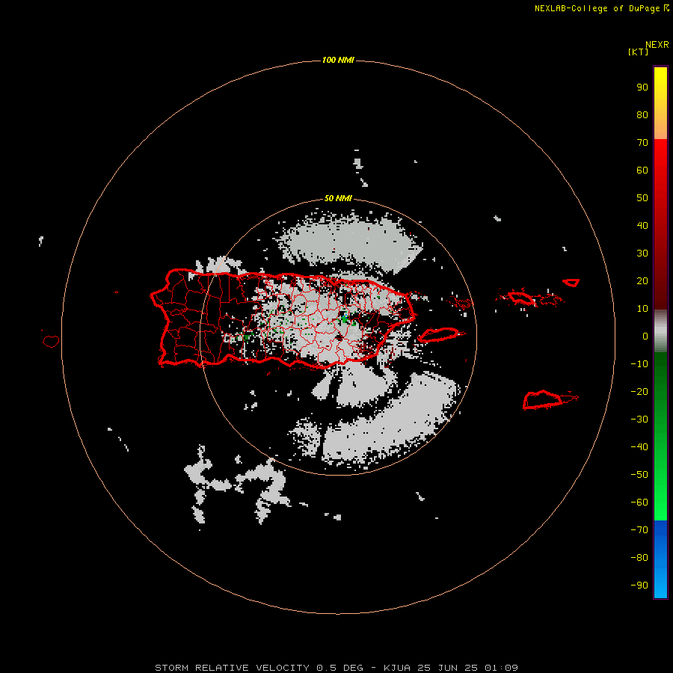Click the -10 value on velocity scale
This screenshot has height=673, width=673.
click(x=639, y=364)
